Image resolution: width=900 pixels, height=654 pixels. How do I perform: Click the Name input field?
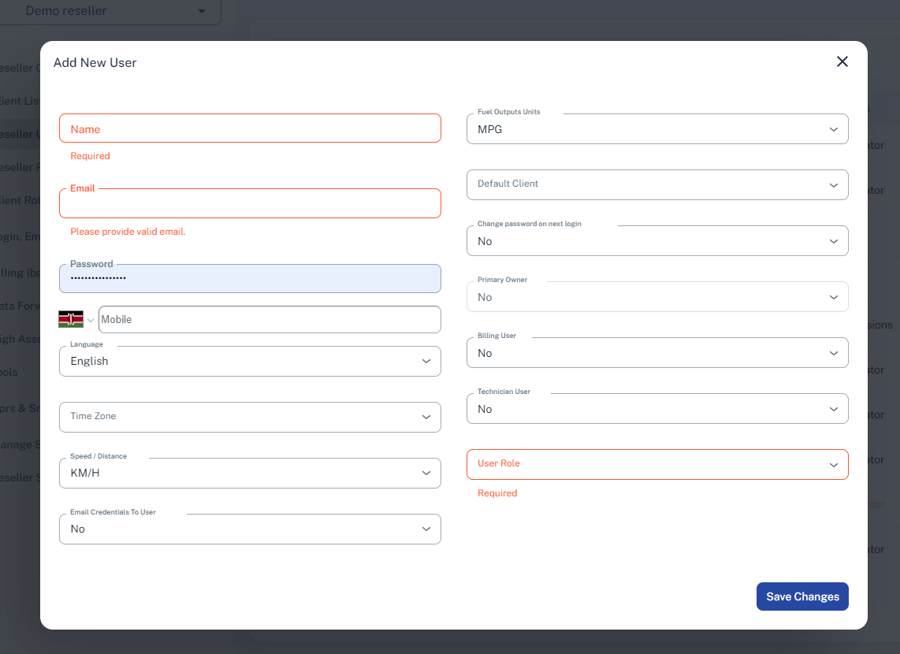pyautogui.click(x=250, y=128)
